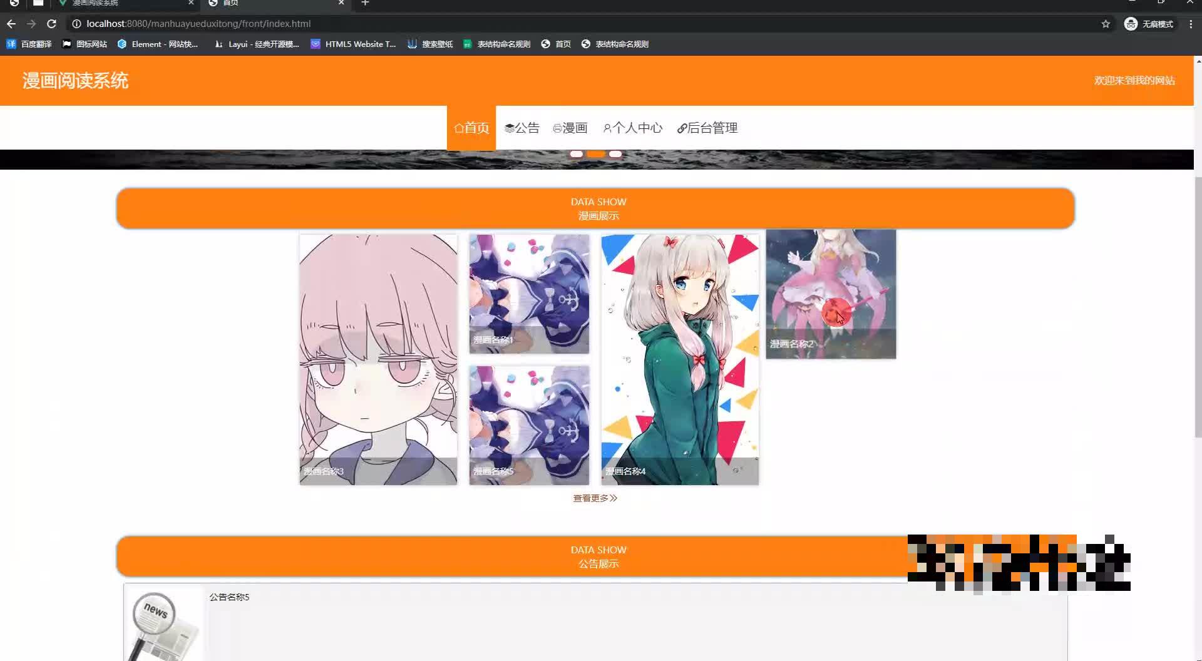Image resolution: width=1202 pixels, height=661 pixels.
Task: Click the 查看更多 link under comics
Action: (595, 498)
